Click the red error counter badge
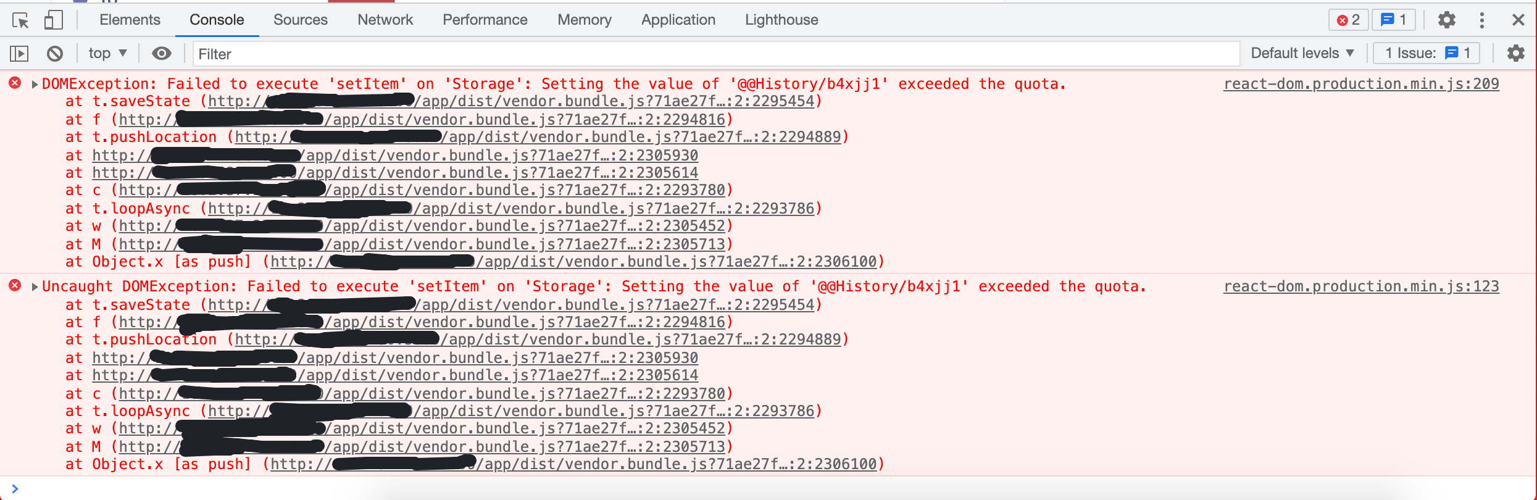 (x=1348, y=19)
